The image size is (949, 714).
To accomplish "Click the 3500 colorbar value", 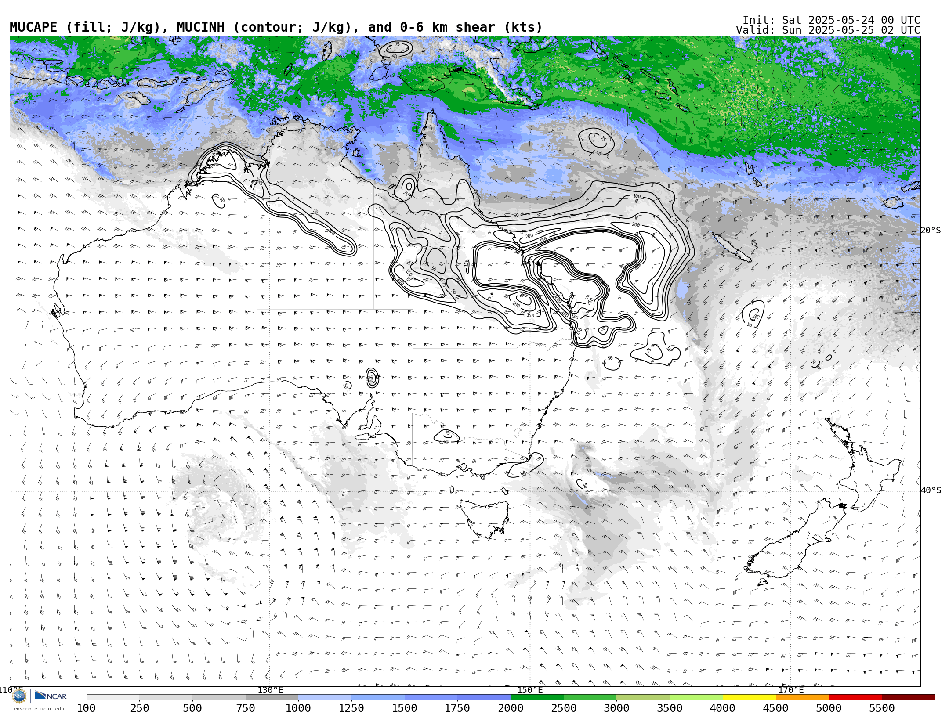I will tap(670, 708).
